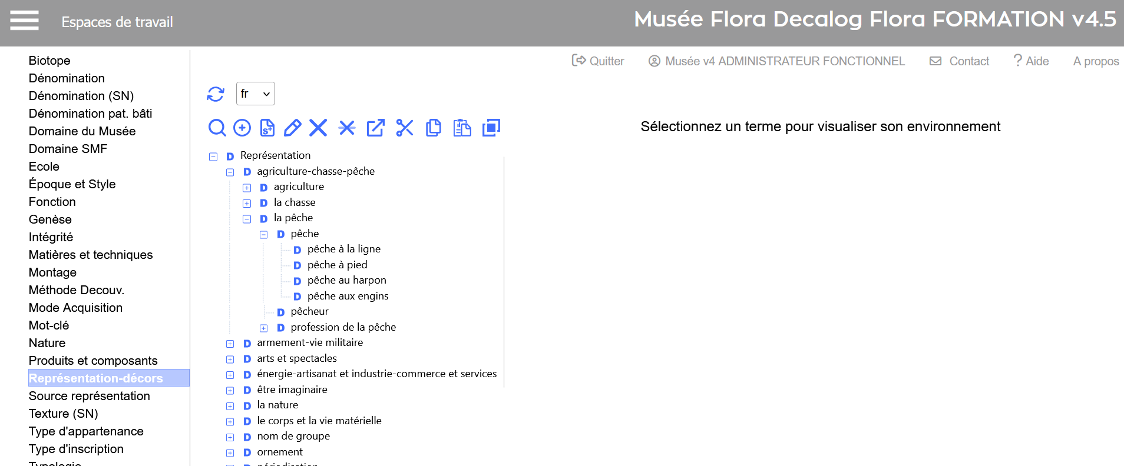1124x466 pixels.
Task: Collapse the root 'Représentation' node
Action: [213, 157]
